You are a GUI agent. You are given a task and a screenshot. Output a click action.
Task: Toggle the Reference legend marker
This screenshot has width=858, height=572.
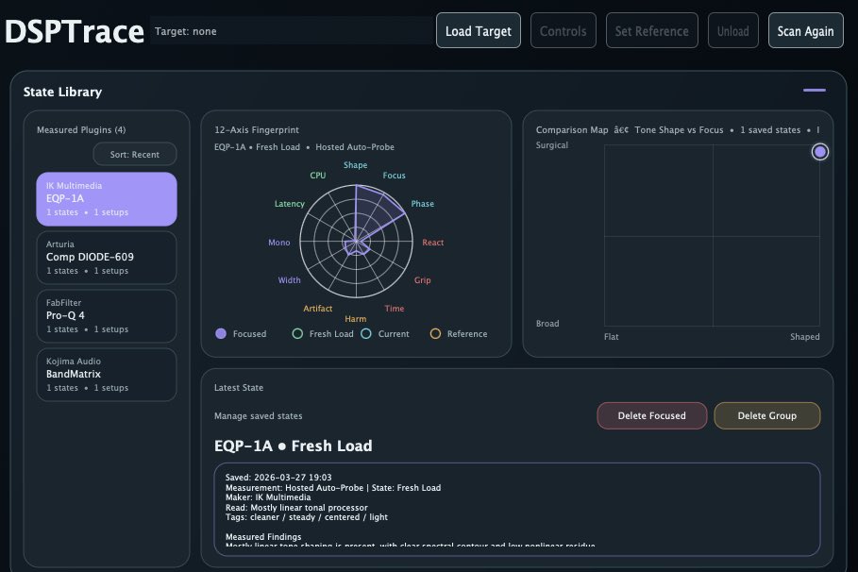[435, 334]
